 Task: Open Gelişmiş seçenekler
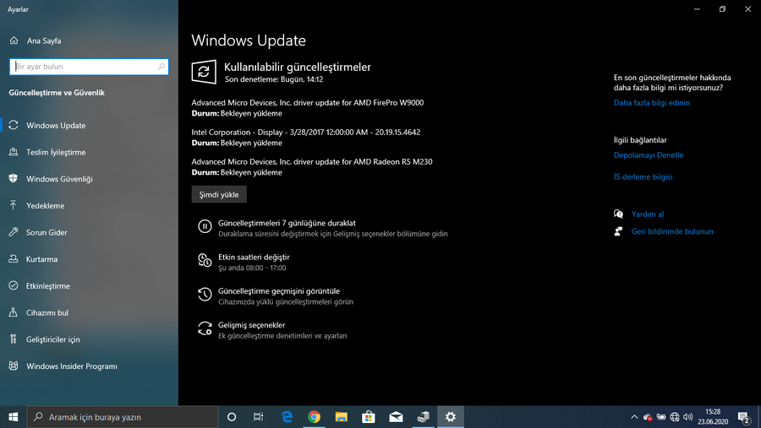251,325
